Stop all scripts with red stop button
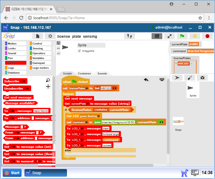The height and width of the screenshot is (179, 215). 207,36
